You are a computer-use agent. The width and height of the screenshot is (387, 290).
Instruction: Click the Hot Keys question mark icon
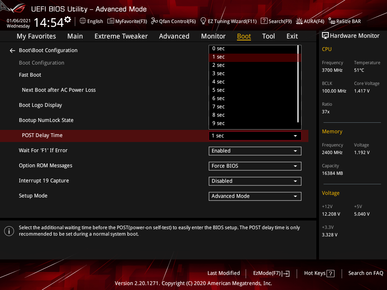click(330, 273)
